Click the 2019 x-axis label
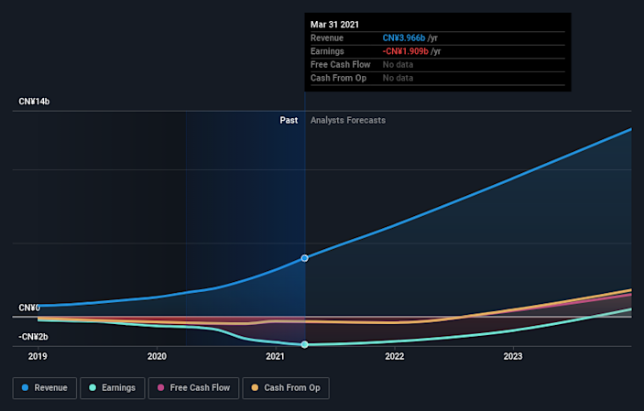644x411 pixels. 38,356
